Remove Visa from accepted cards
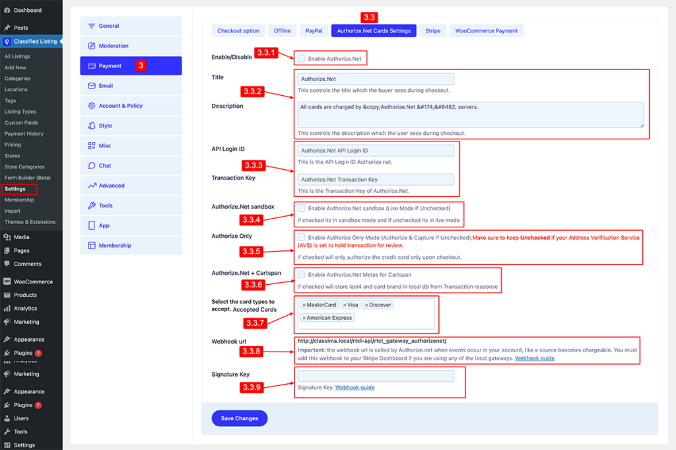The image size is (676, 450). coord(345,305)
